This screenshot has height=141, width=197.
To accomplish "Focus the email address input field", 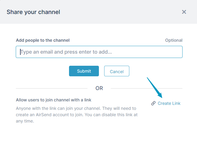I will [x=99, y=52].
